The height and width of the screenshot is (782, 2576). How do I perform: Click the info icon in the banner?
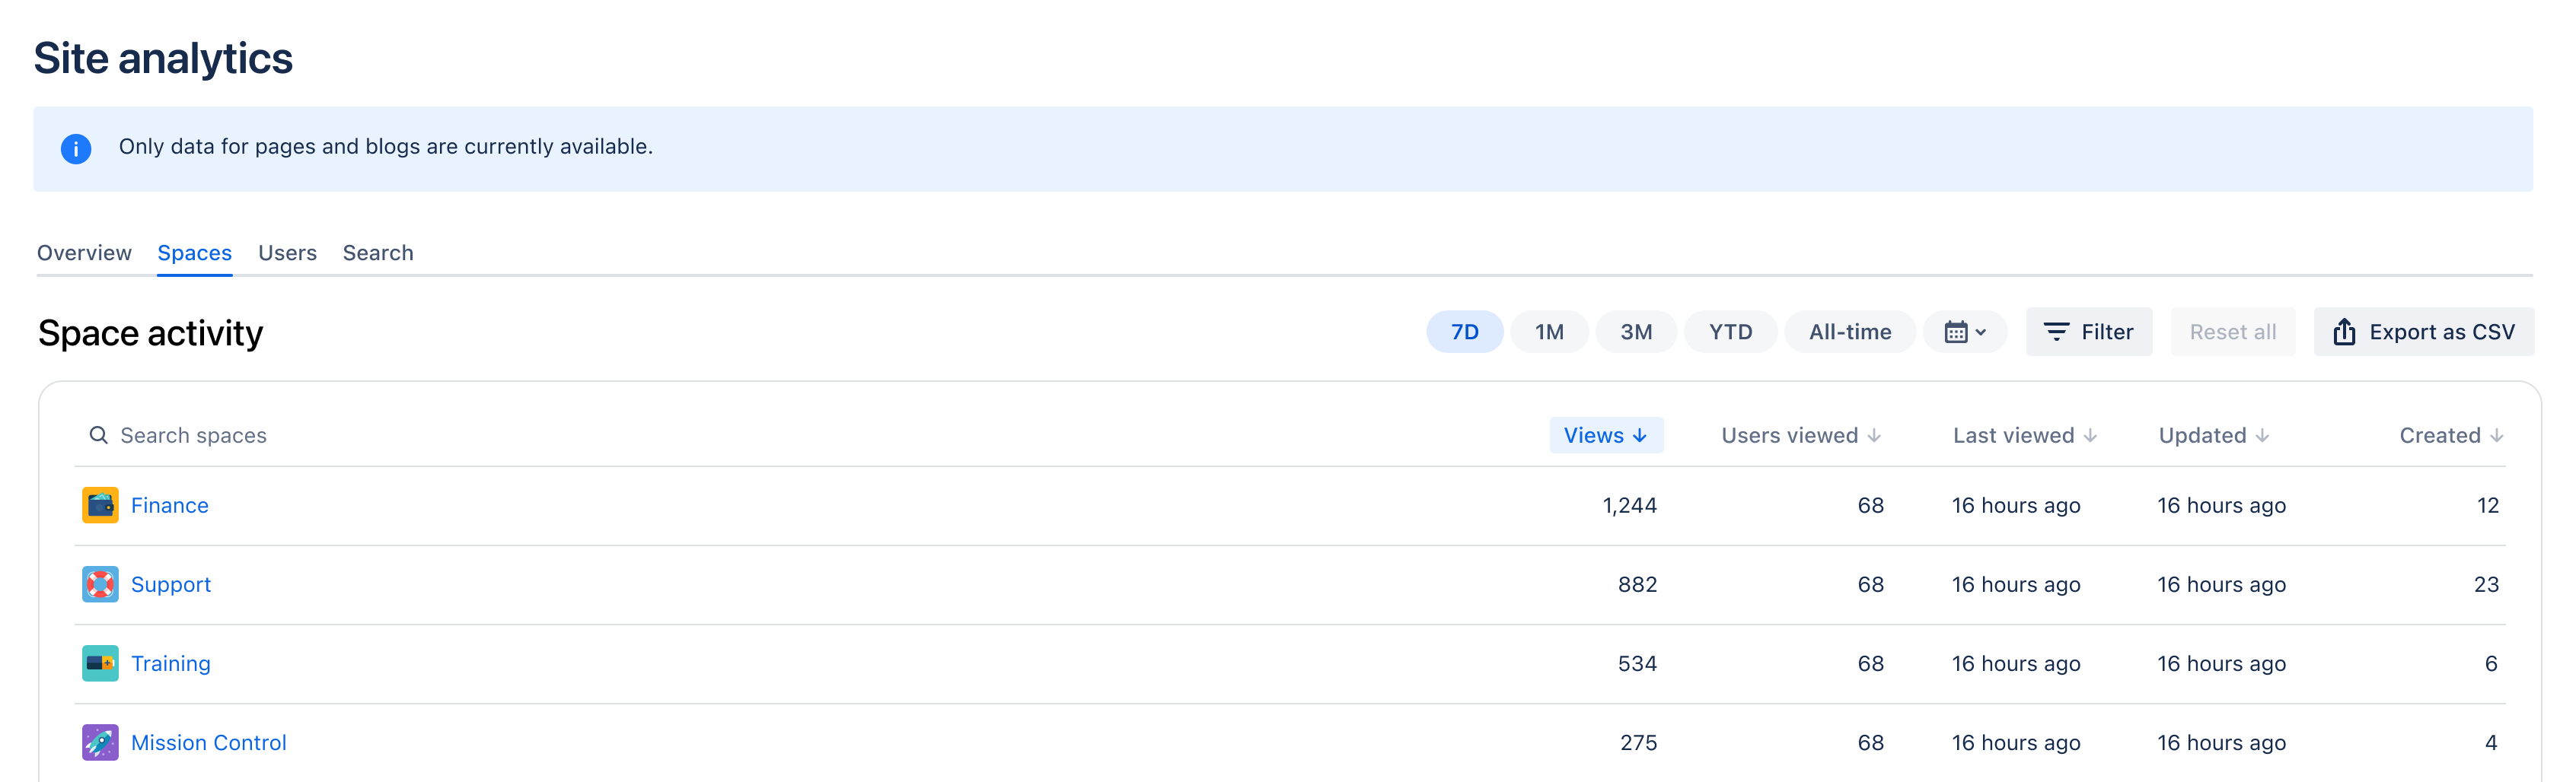[x=76, y=148]
